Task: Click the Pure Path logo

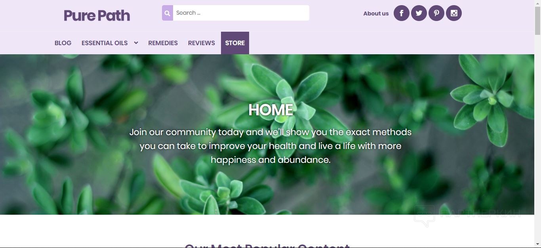Action: click(97, 15)
